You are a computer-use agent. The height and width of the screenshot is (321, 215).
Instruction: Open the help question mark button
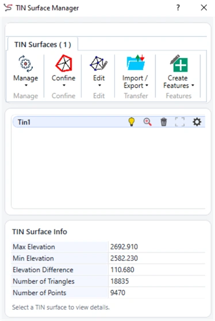pos(178,8)
